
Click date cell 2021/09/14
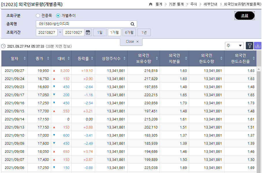click(x=14, y=119)
